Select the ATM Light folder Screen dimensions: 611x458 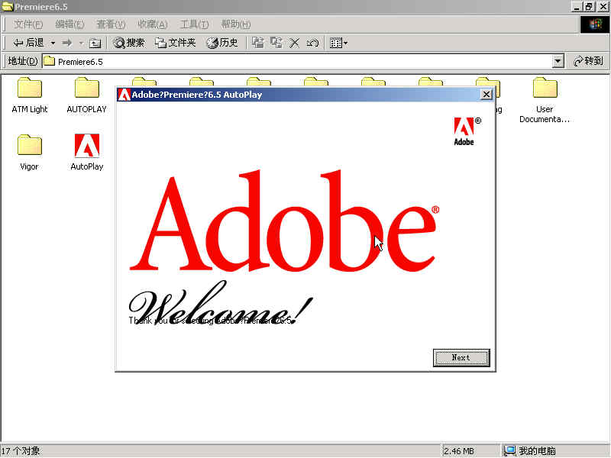tap(30, 95)
